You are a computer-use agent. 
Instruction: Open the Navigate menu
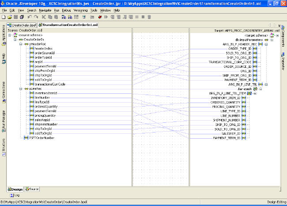pyautogui.click(x=45, y=10)
